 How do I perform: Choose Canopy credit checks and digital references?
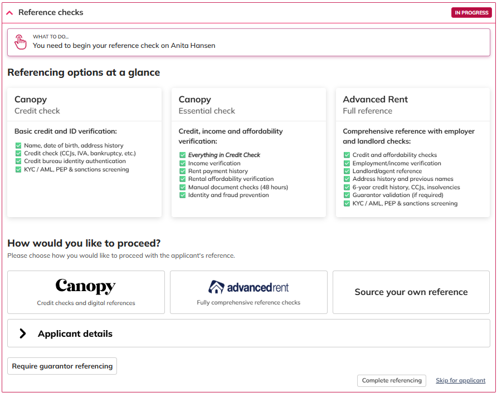click(x=86, y=292)
